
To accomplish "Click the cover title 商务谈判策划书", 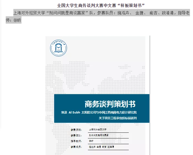I will tap(110, 104).
